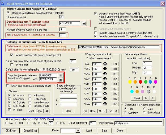Click All button in Show on group

pos(47,111)
